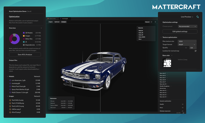Open the Target format WebP dropdown
This screenshot has height=123, width=205.
pyautogui.click(x=187, y=45)
